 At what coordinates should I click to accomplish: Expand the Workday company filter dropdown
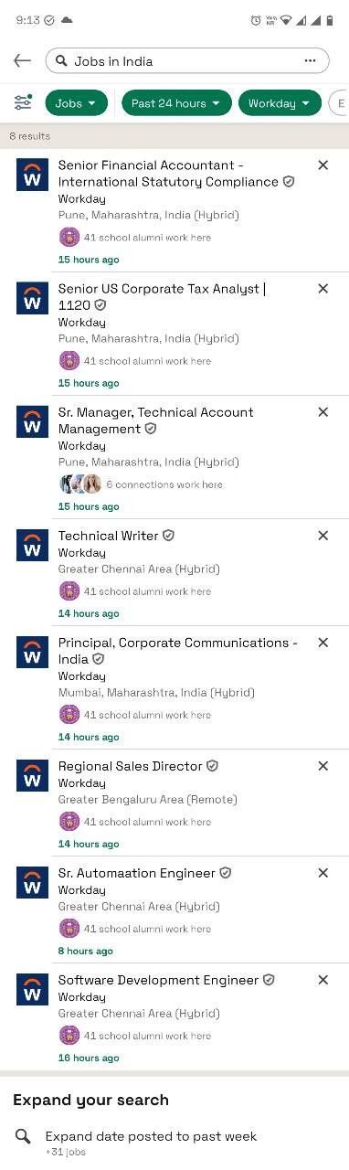pyautogui.click(x=280, y=103)
